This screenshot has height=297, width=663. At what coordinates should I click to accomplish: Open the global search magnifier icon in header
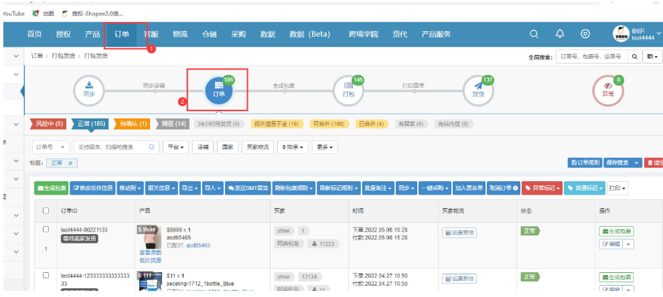pos(534,34)
